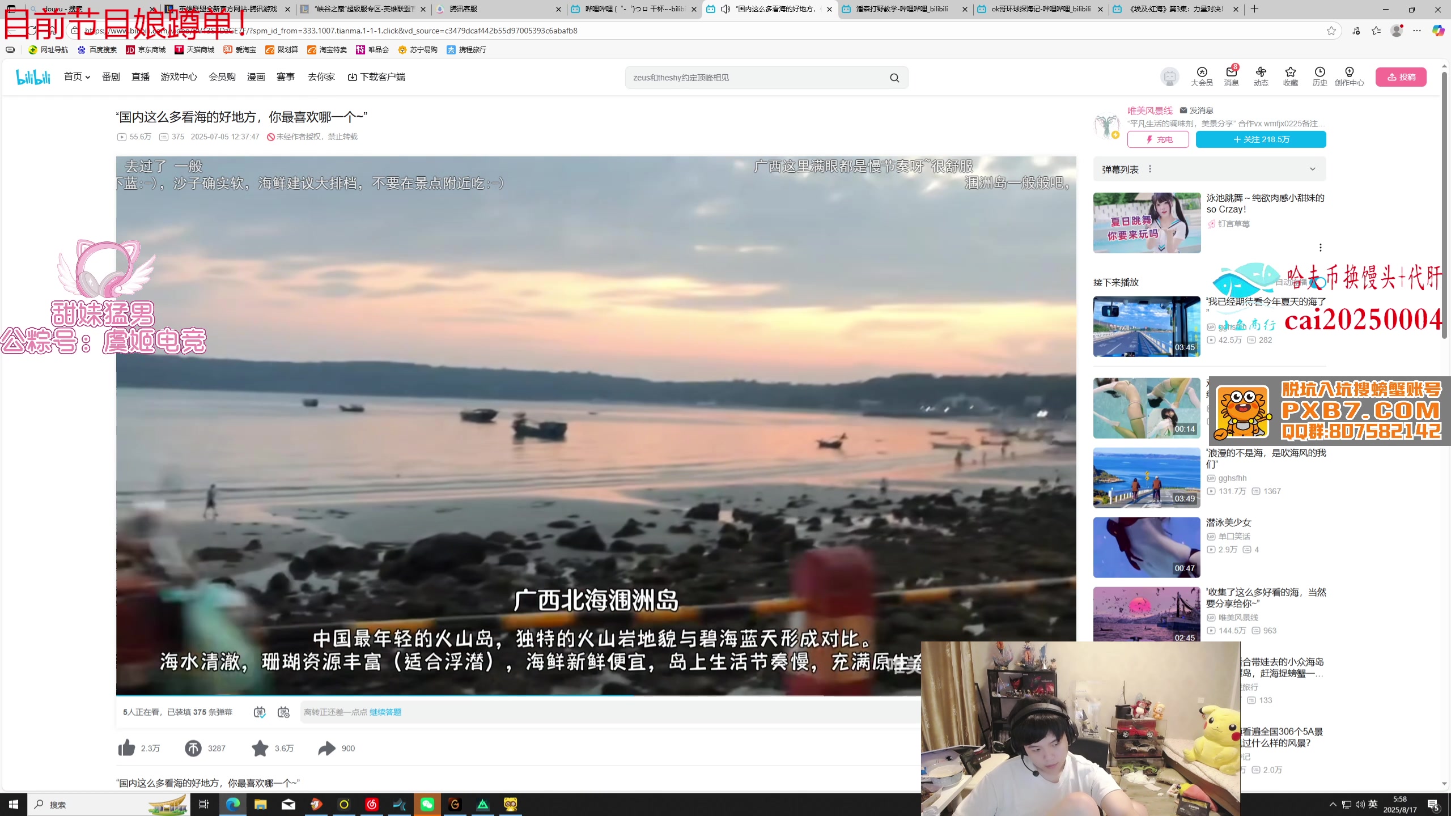This screenshot has width=1451, height=816.
Task: Open uploader's deer avatar
Action: point(1106,126)
